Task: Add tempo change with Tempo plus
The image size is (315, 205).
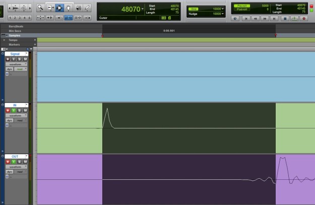Action: pyautogui.click(x=35, y=40)
